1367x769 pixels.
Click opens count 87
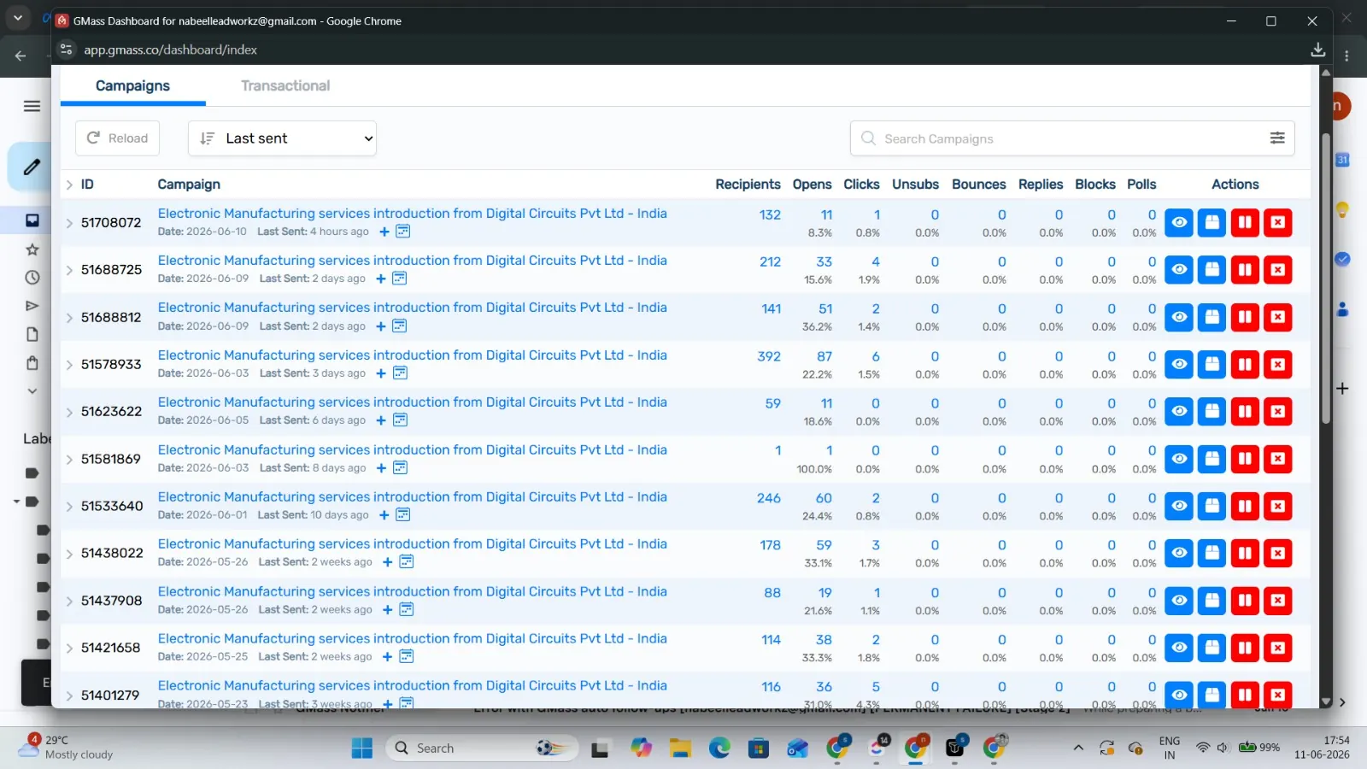pos(824,356)
